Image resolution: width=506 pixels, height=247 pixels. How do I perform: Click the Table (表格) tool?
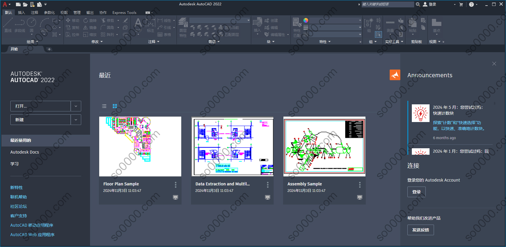(x=164, y=34)
